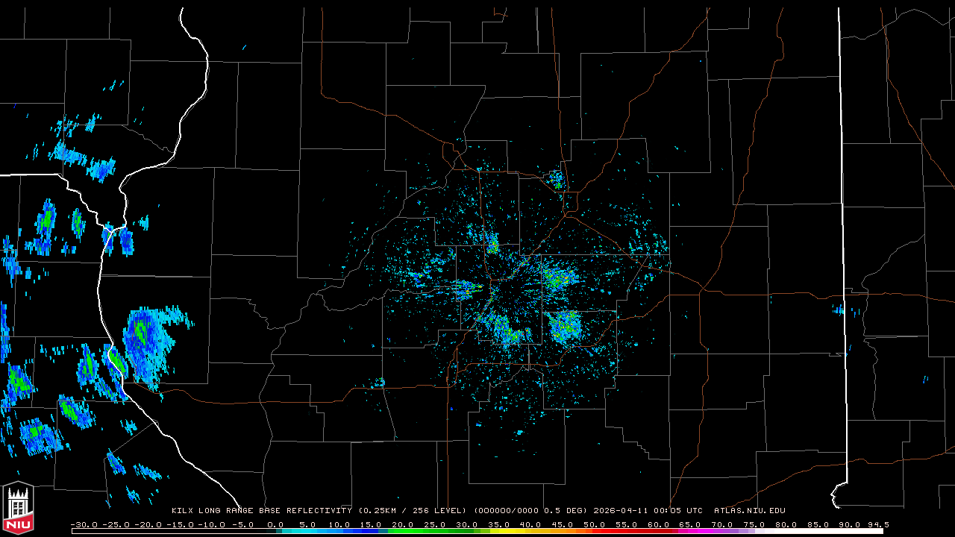The image size is (955, 537).
Task: Click the 40.0 scale label
Action: (532, 525)
